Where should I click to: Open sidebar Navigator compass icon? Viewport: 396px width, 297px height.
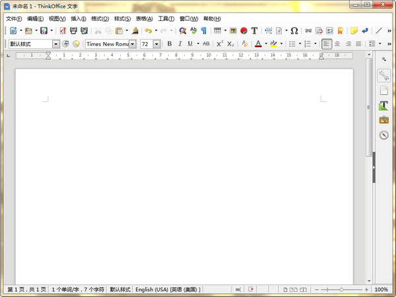(383, 135)
